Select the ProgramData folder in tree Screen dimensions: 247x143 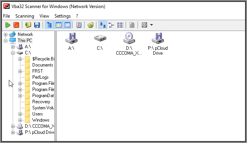43,96
